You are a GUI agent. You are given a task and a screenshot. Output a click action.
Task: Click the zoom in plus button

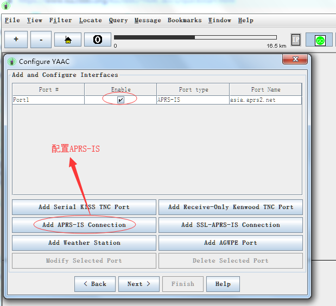point(16,40)
